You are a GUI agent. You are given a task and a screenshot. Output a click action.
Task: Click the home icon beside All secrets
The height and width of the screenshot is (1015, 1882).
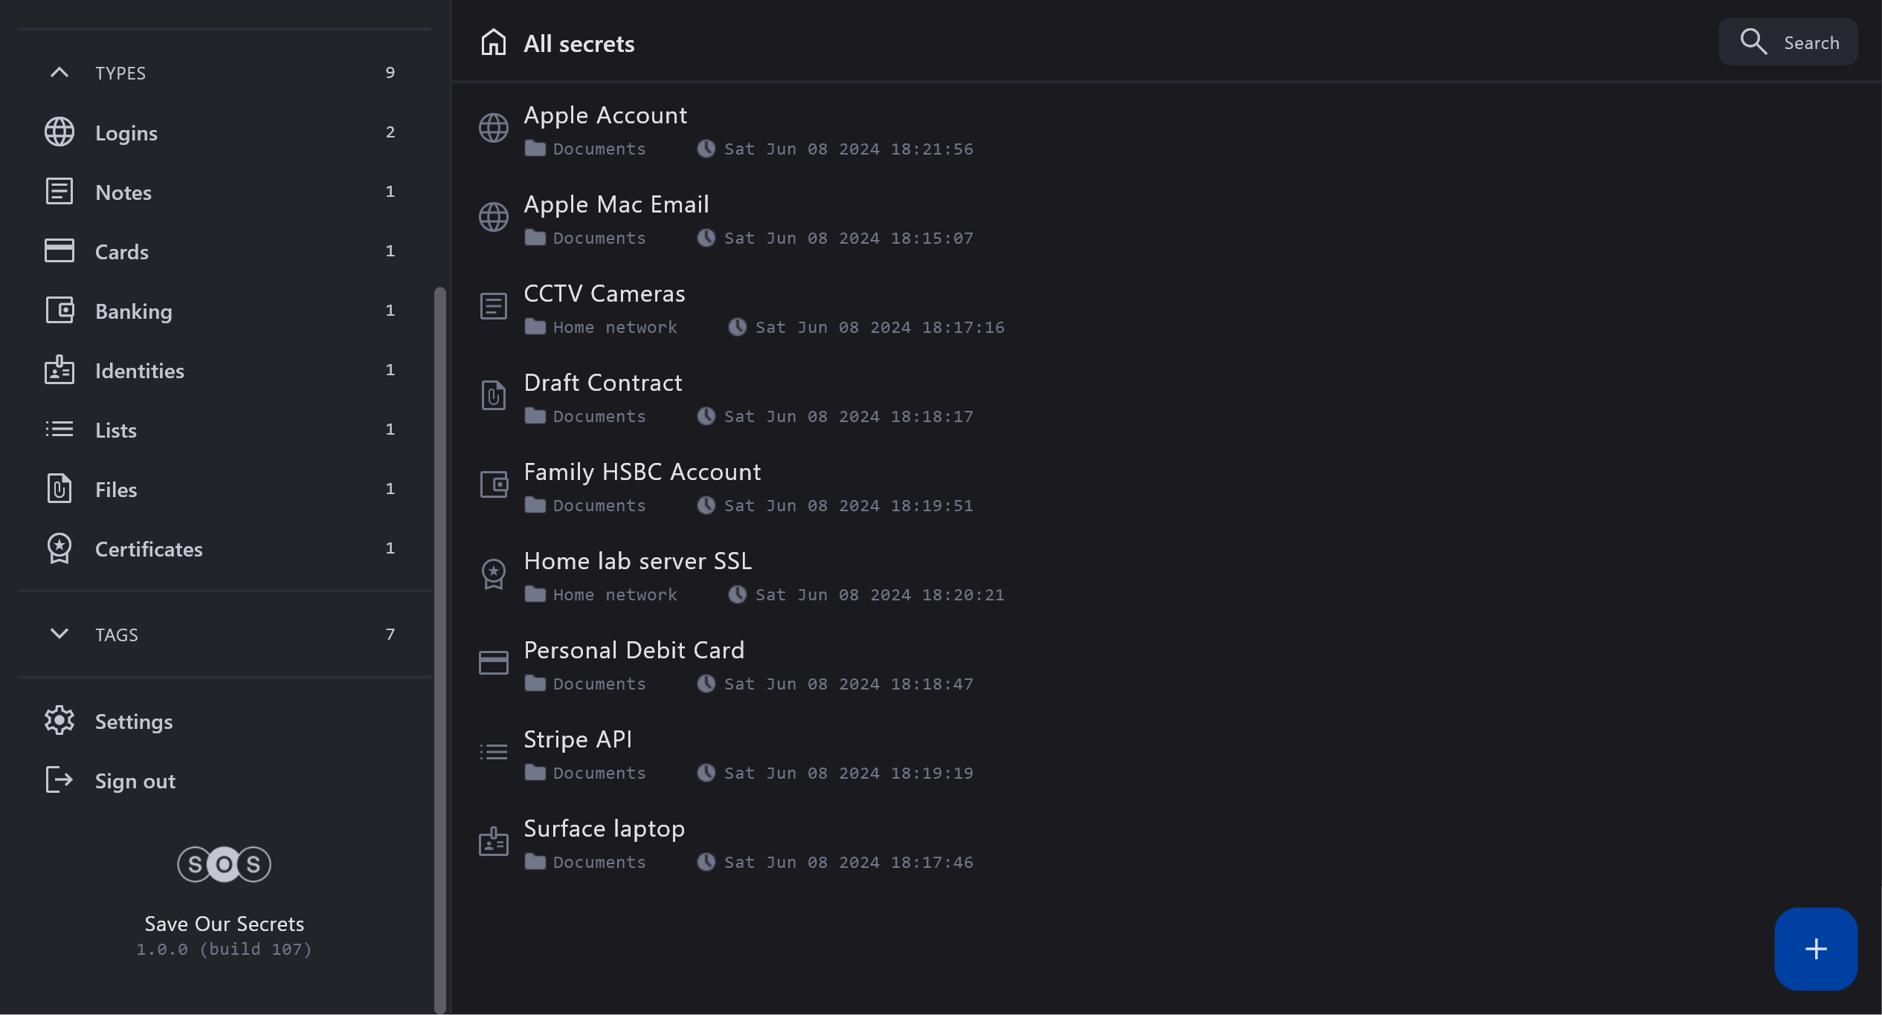point(493,43)
